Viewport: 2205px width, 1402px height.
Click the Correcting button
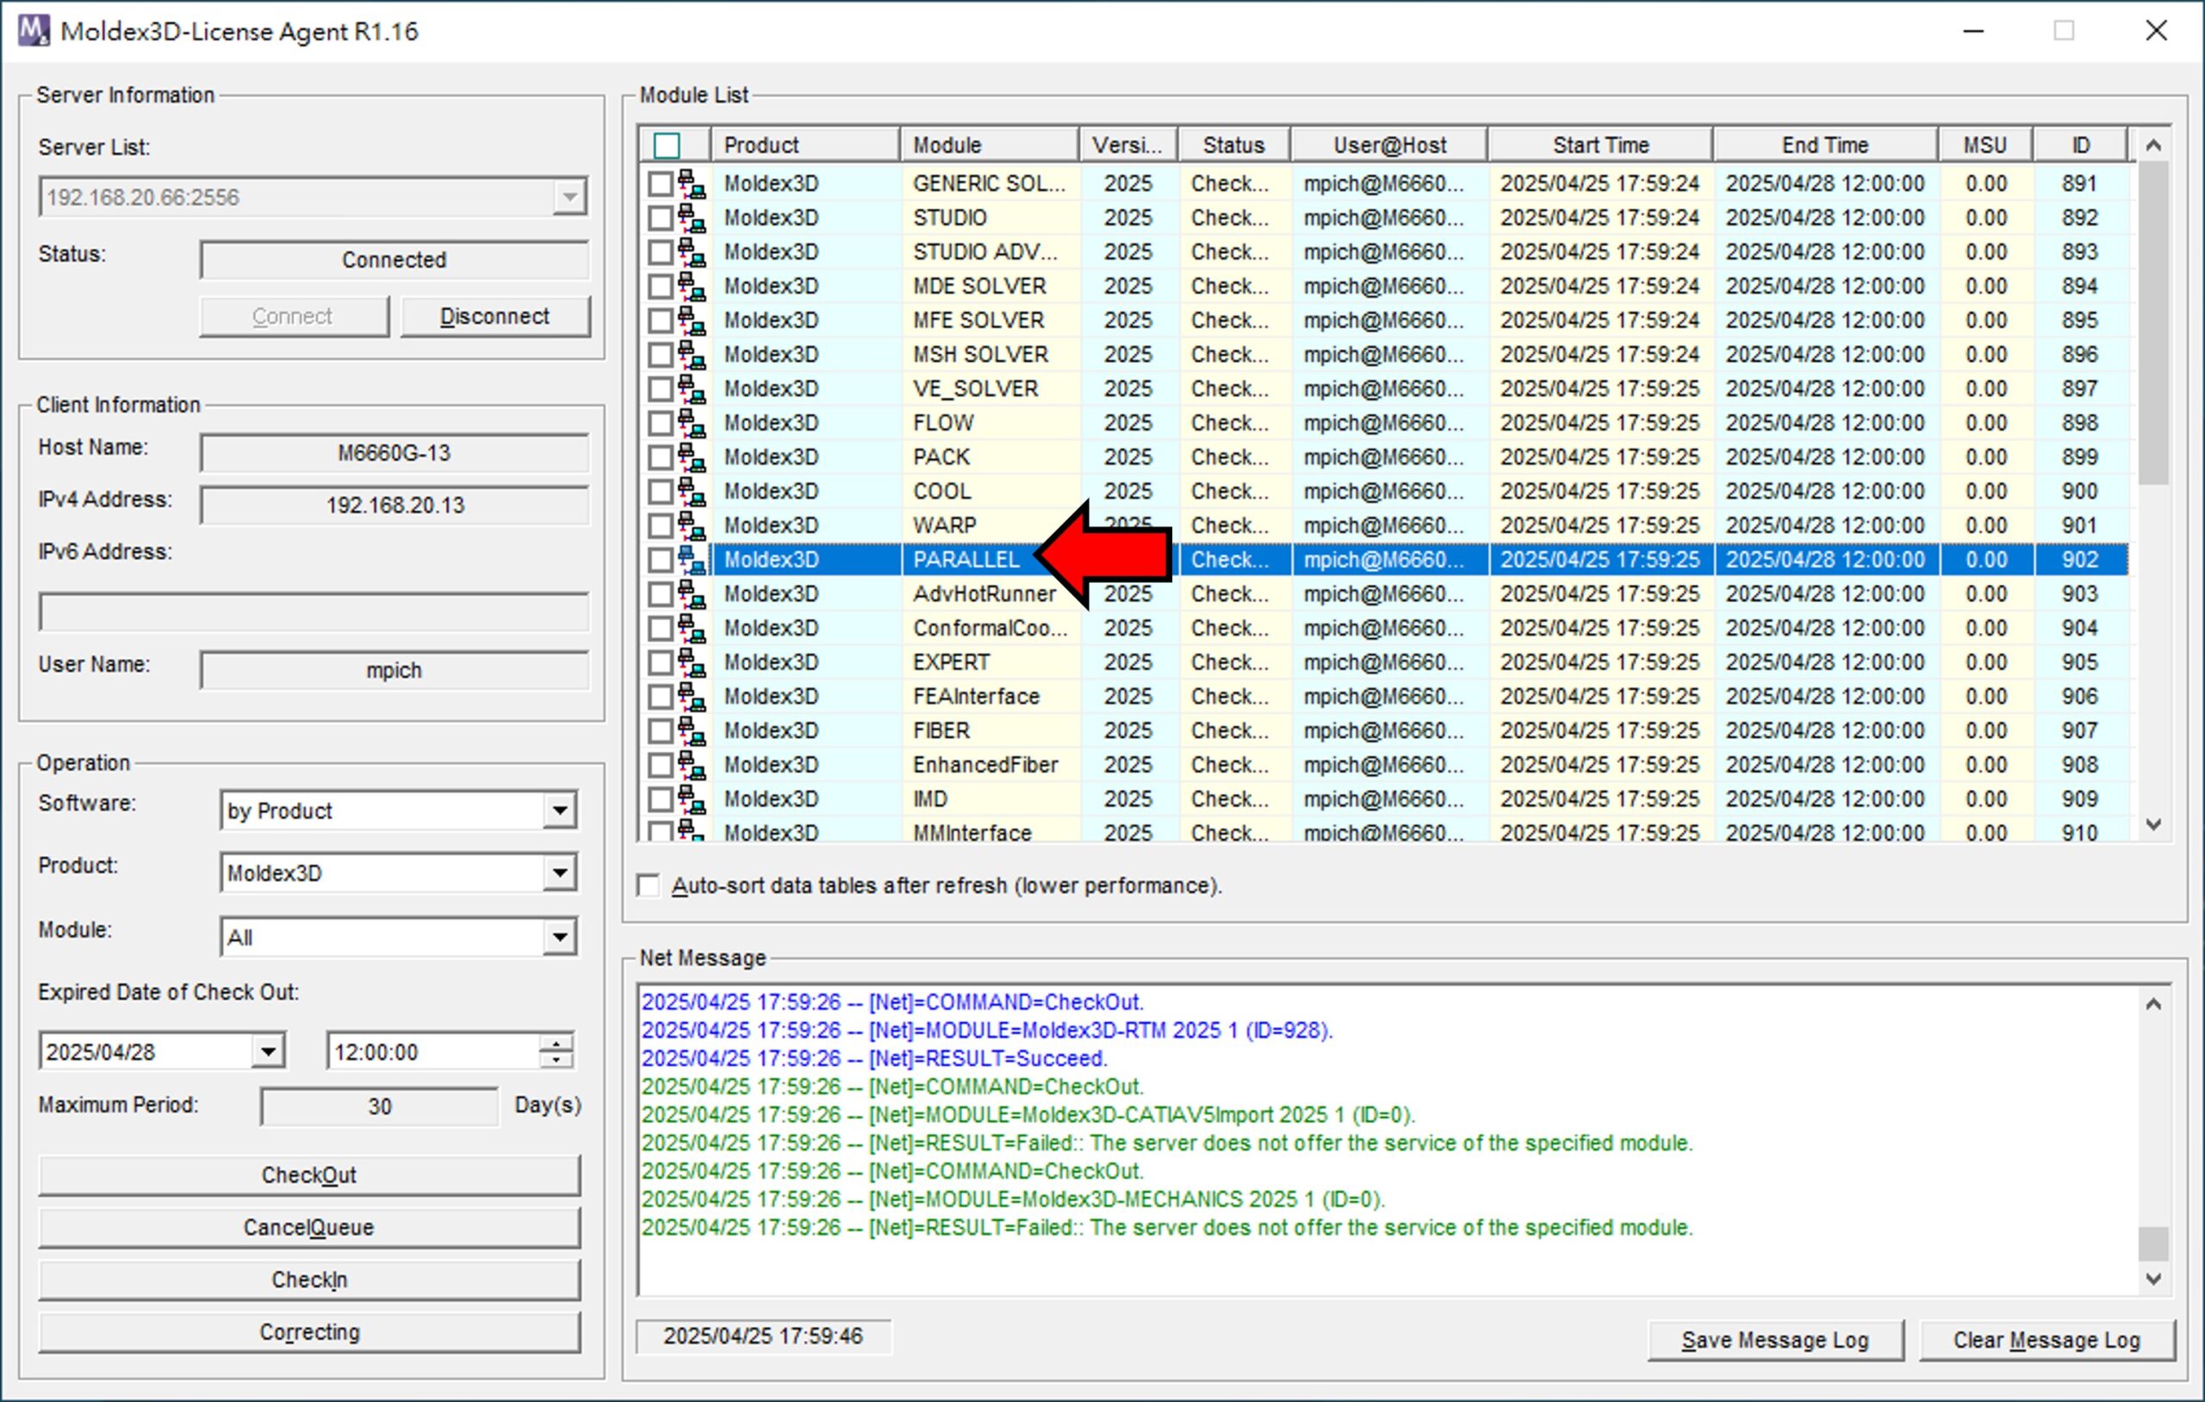pos(308,1331)
